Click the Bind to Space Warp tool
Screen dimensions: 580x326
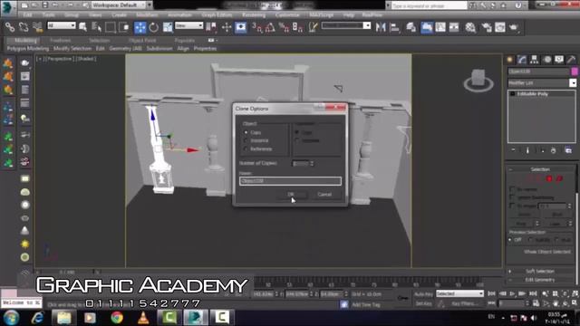[37, 27]
